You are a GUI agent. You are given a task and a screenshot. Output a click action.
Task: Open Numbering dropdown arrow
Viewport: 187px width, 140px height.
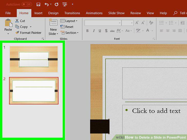[176, 23]
